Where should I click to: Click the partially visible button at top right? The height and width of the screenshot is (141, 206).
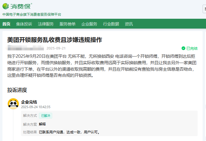click(205, 9)
